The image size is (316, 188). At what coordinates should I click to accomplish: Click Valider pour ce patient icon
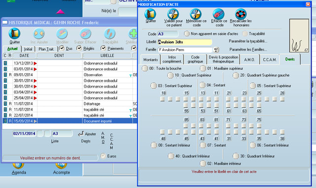tap(173, 14)
